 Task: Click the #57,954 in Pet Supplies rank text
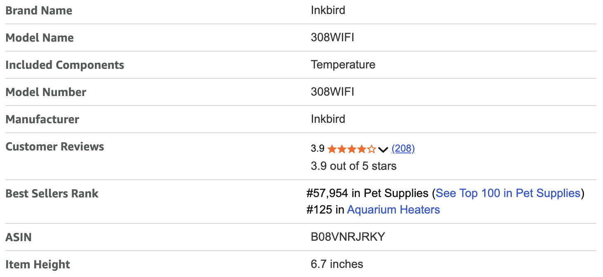point(367,193)
